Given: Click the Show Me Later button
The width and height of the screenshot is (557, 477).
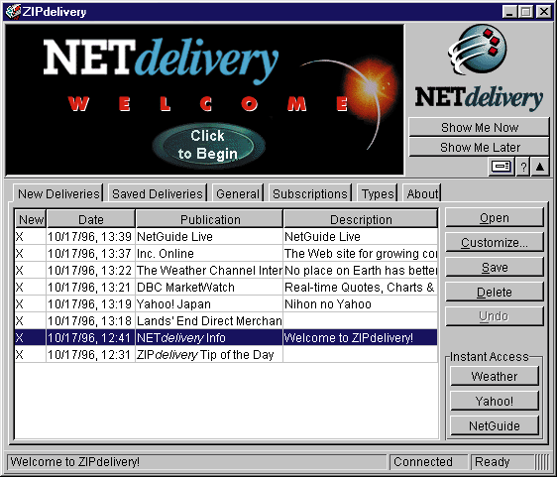Looking at the screenshot, I should pyautogui.click(x=480, y=147).
